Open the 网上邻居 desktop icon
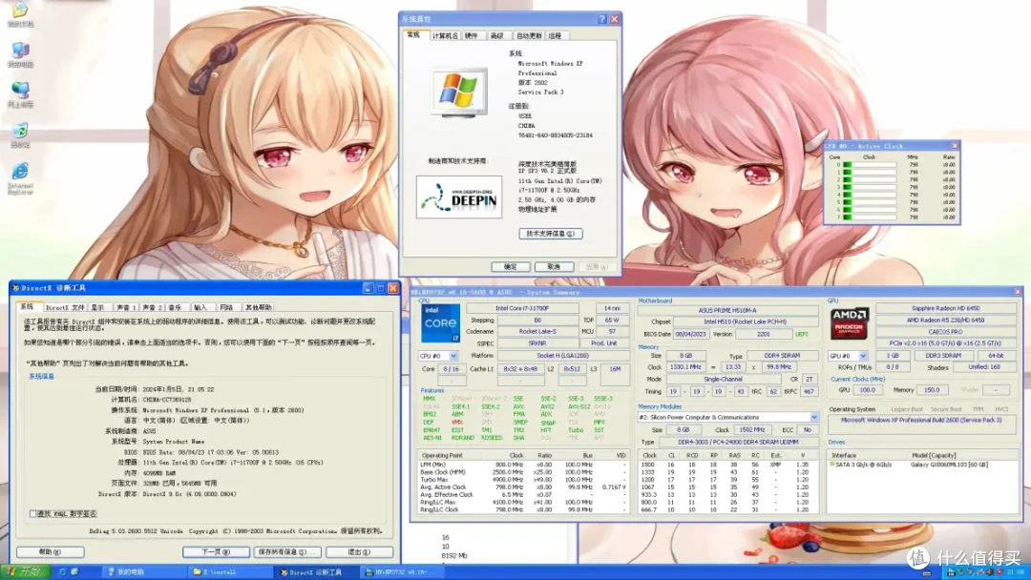This screenshot has height=580, width=1031. coord(20,94)
